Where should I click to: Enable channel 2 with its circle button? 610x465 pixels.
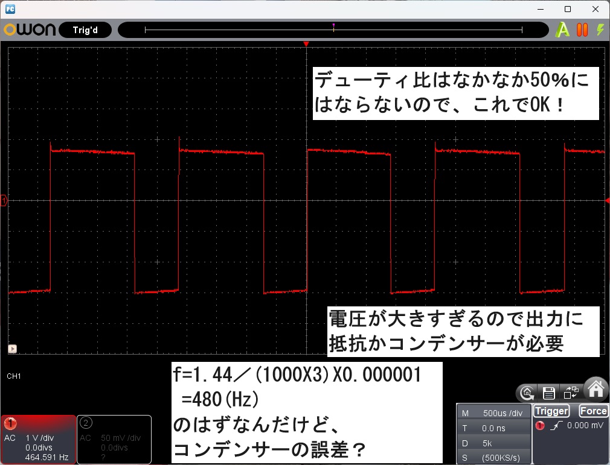click(x=86, y=423)
